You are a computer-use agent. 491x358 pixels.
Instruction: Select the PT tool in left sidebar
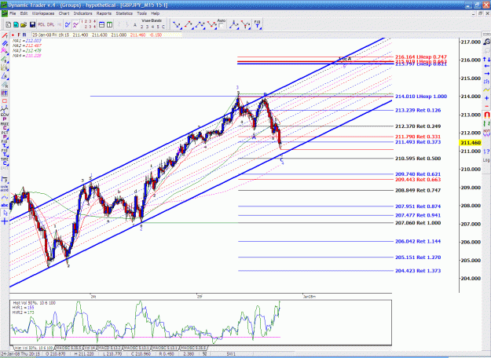[x=5, y=93]
